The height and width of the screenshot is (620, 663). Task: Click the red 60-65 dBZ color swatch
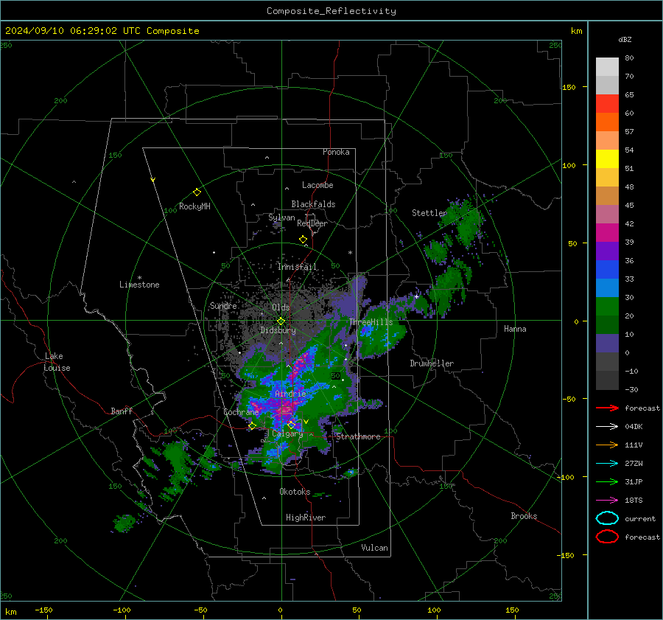point(607,104)
